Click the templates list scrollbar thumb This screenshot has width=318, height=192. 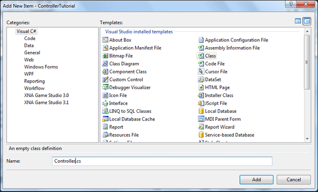point(307,62)
